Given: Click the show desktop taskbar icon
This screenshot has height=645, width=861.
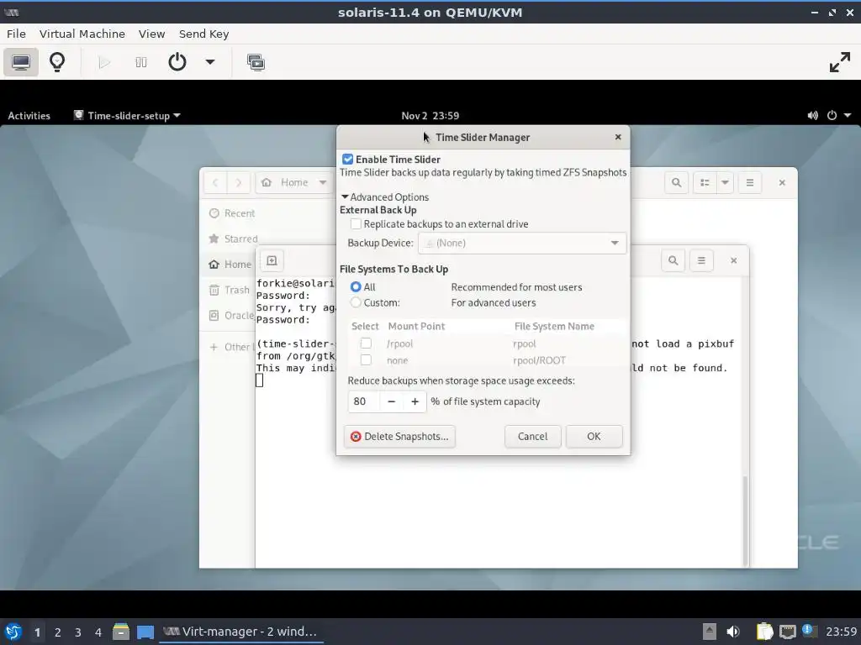Looking at the screenshot, I should coord(145,632).
